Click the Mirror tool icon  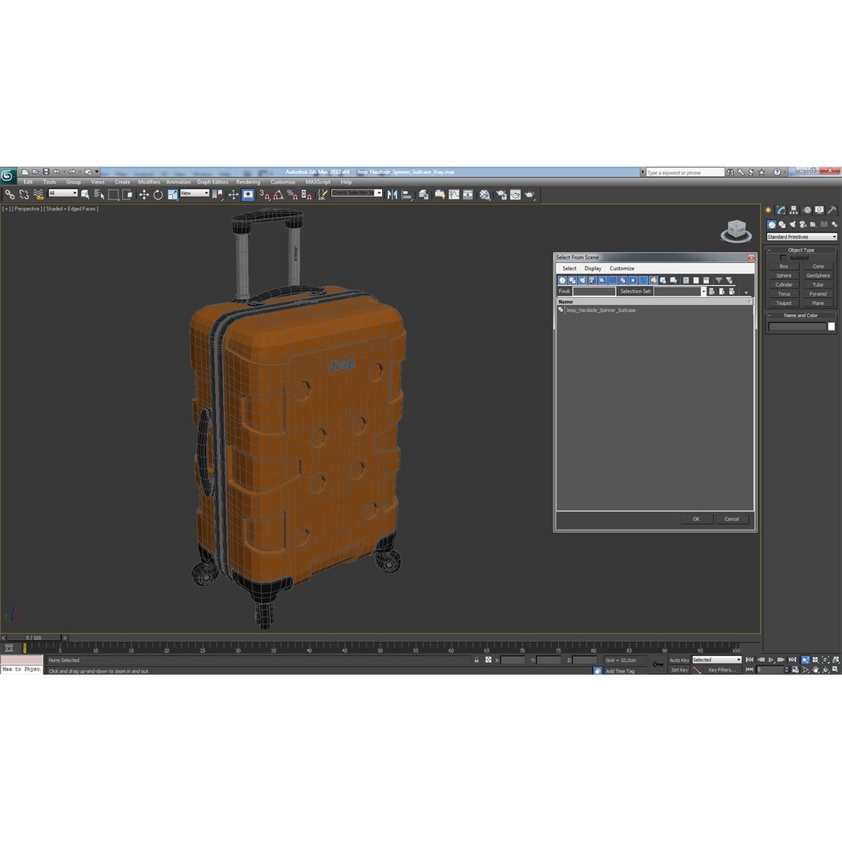click(x=392, y=194)
